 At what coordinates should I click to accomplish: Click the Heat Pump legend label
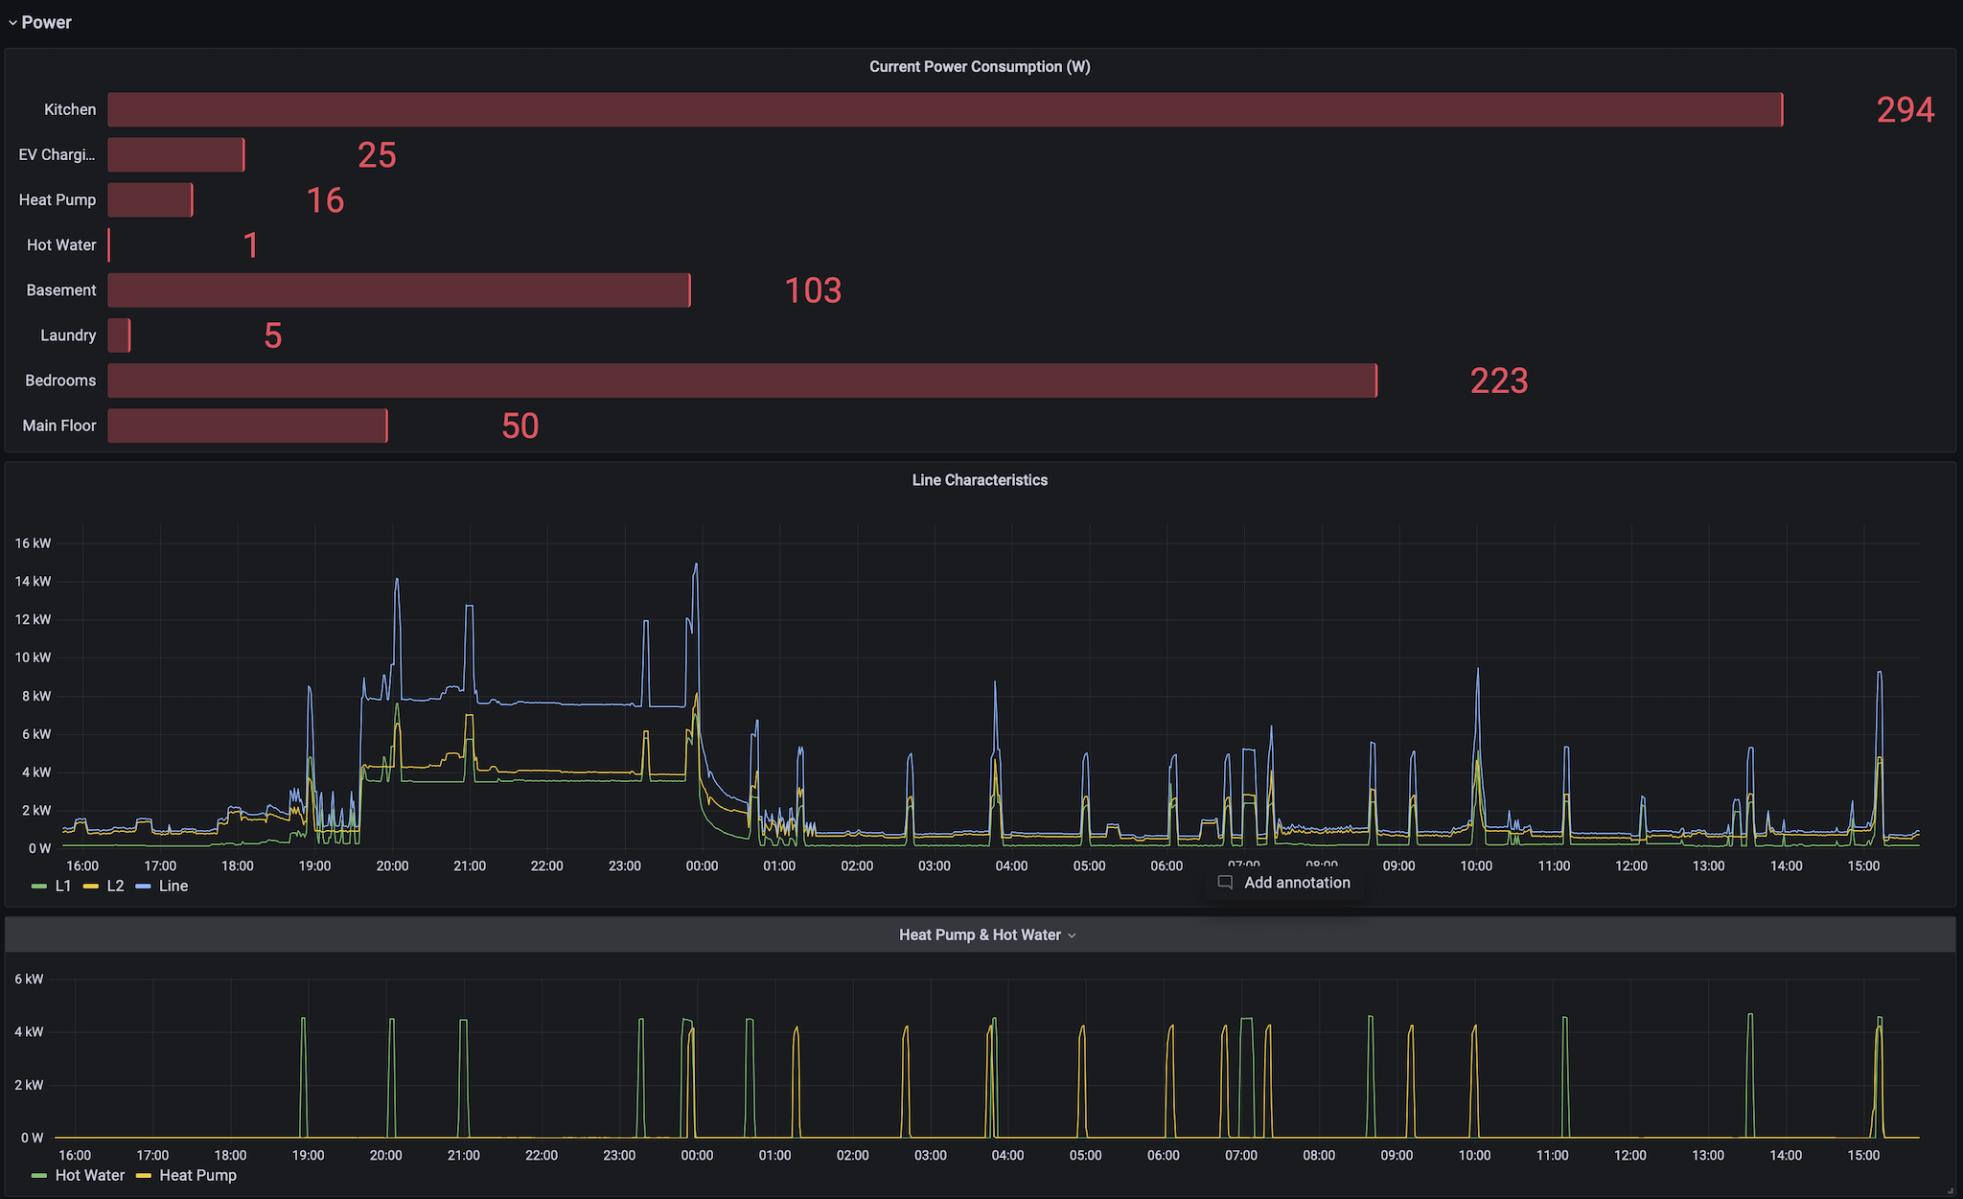coord(197,1176)
